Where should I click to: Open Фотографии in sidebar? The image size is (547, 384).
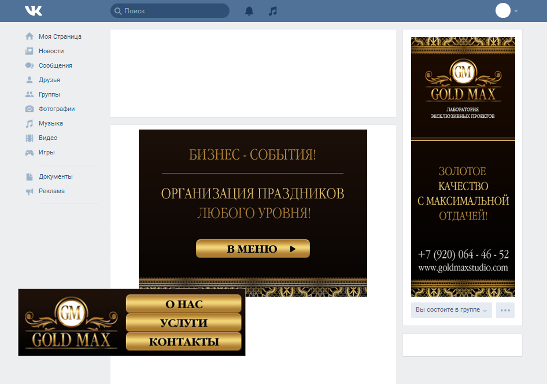[57, 109]
